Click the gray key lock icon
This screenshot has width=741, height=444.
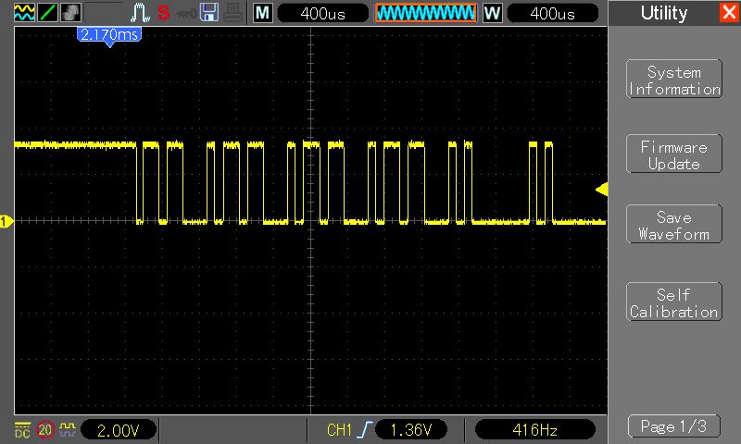(x=186, y=13)
